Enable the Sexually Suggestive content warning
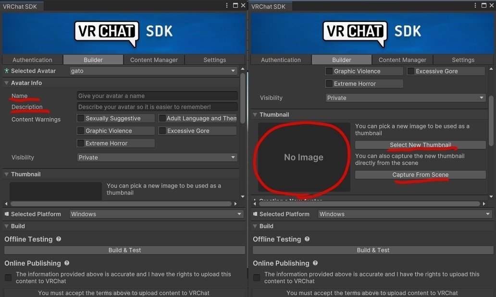This screenshot has width=496, height=297. coord(81,118)
